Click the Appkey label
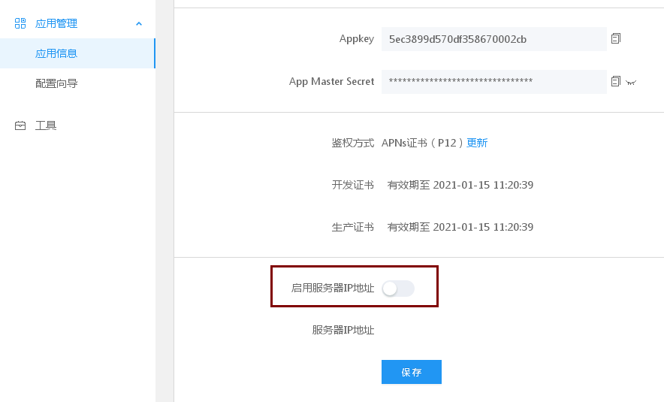Image resolution: width=664 pixels, height=402 pixels. pos(357,39)
